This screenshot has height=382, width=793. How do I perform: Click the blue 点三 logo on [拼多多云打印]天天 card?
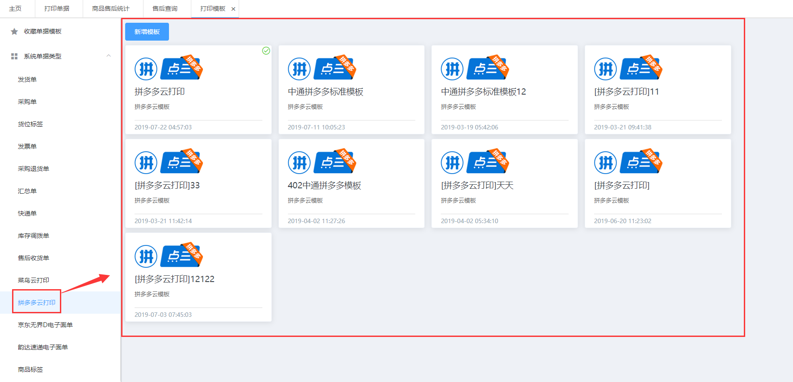point(488,162)
